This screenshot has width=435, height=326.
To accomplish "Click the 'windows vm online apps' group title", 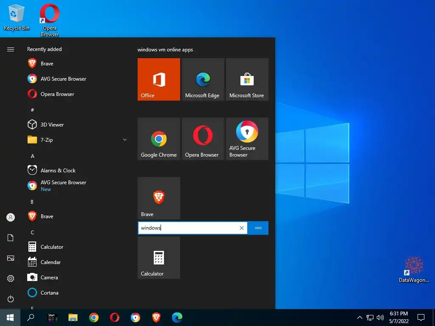I will pyautogui.click(x=165, y=50).
